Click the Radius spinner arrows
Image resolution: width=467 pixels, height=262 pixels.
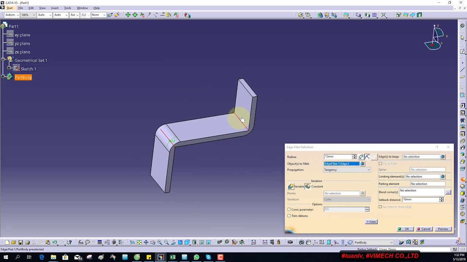pyautogui.click(x=354, y=157)
